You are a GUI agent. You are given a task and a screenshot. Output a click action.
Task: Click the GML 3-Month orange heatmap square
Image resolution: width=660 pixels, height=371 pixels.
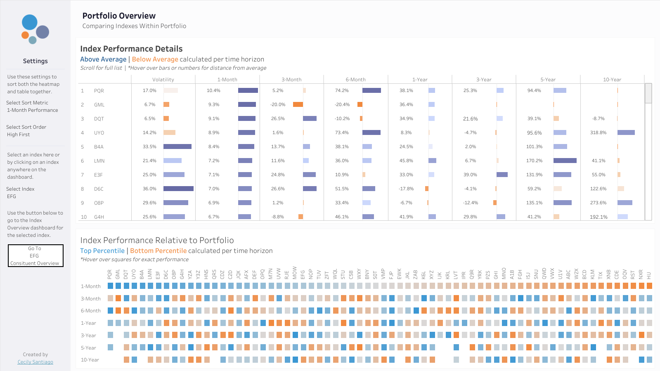(118, 298)
